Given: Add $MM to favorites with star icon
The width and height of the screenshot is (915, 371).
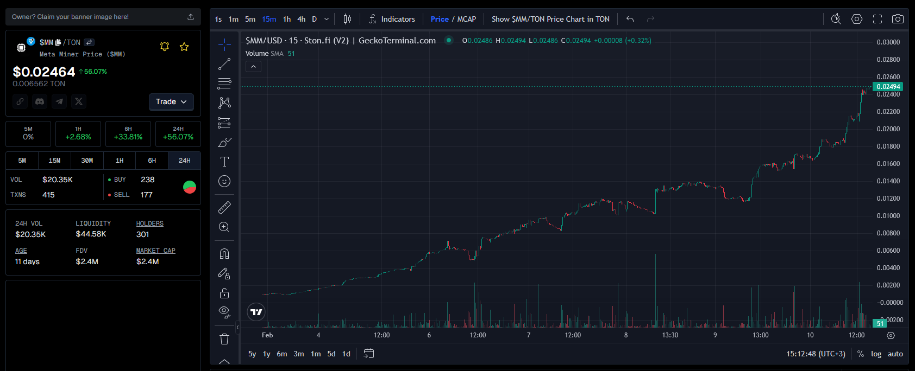Looking at the screenshot, I should 184,47.
